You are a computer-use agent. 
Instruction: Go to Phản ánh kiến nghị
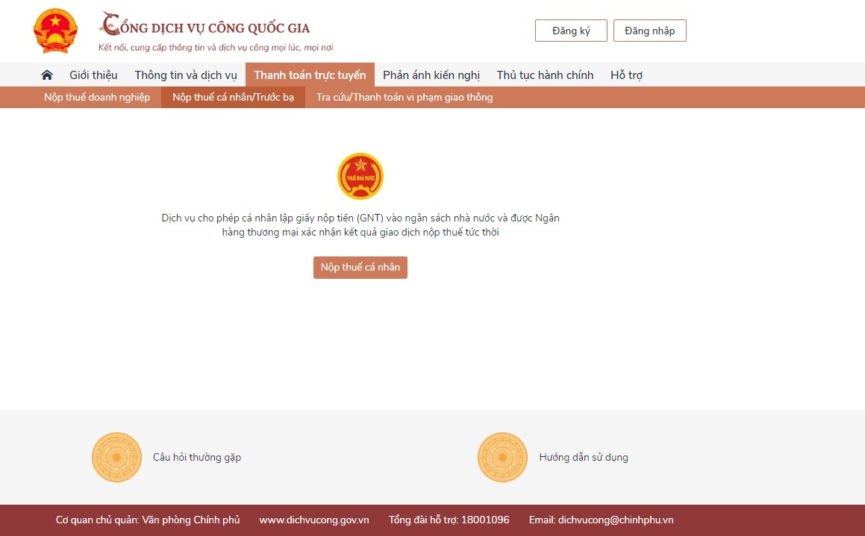431,75
